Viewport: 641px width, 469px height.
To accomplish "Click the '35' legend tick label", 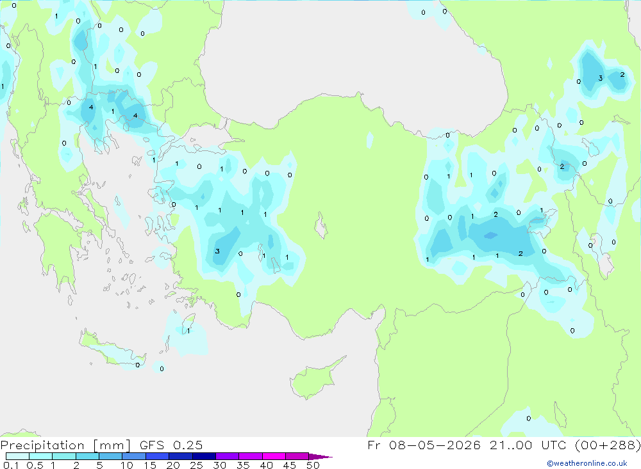I will click(243, 465).
